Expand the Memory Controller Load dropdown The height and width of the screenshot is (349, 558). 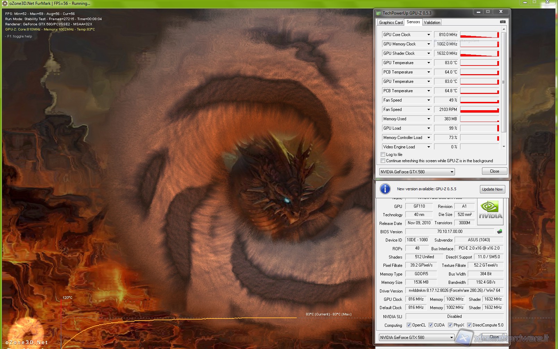[x=429, y=138]
